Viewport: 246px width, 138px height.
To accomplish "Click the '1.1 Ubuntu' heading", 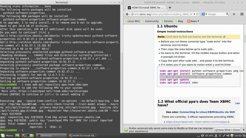I will click(x=167, y=26).
